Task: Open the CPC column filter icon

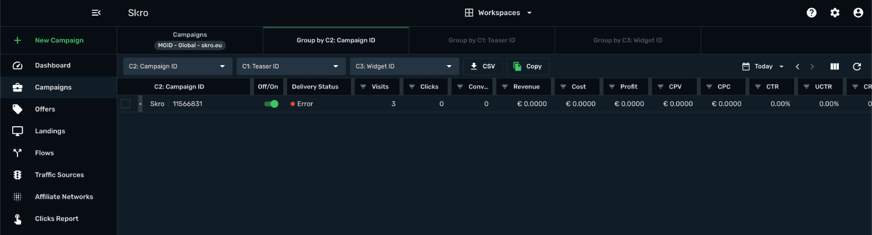Action: pos(709,87)
